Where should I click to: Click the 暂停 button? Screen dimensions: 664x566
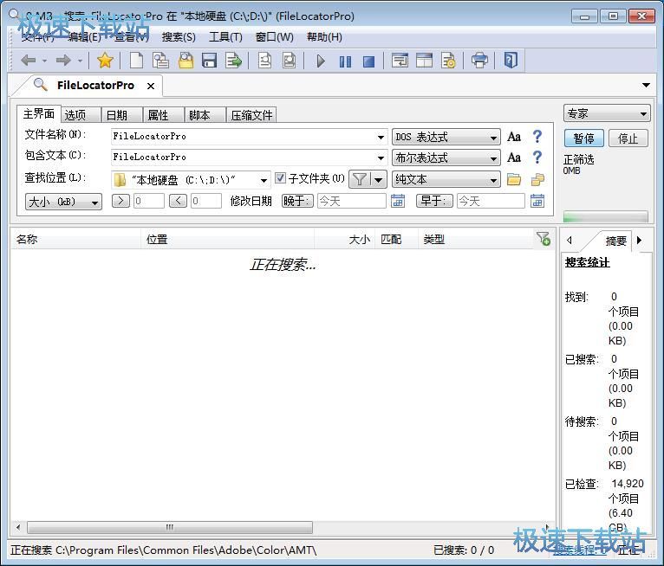[584, 138]
